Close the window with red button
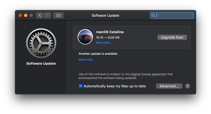The width and height of the screenshot is (211, 114). tap(20, 15)
